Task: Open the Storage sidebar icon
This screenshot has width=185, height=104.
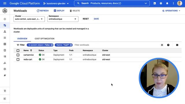Action: [5, 50]
